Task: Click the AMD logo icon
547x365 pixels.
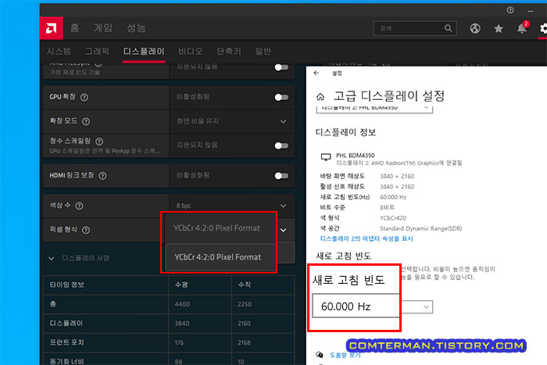Action: [52, 28]
